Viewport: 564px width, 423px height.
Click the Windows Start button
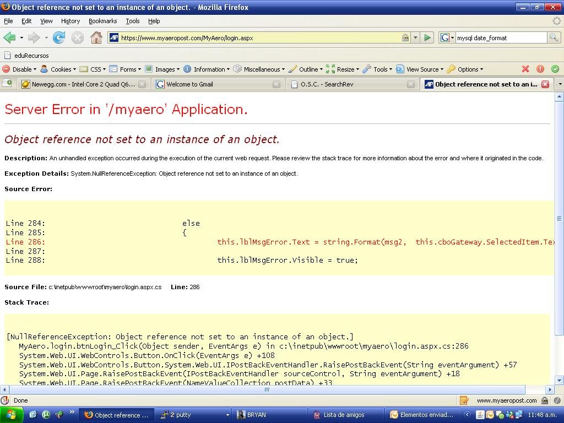click(12, 415)
